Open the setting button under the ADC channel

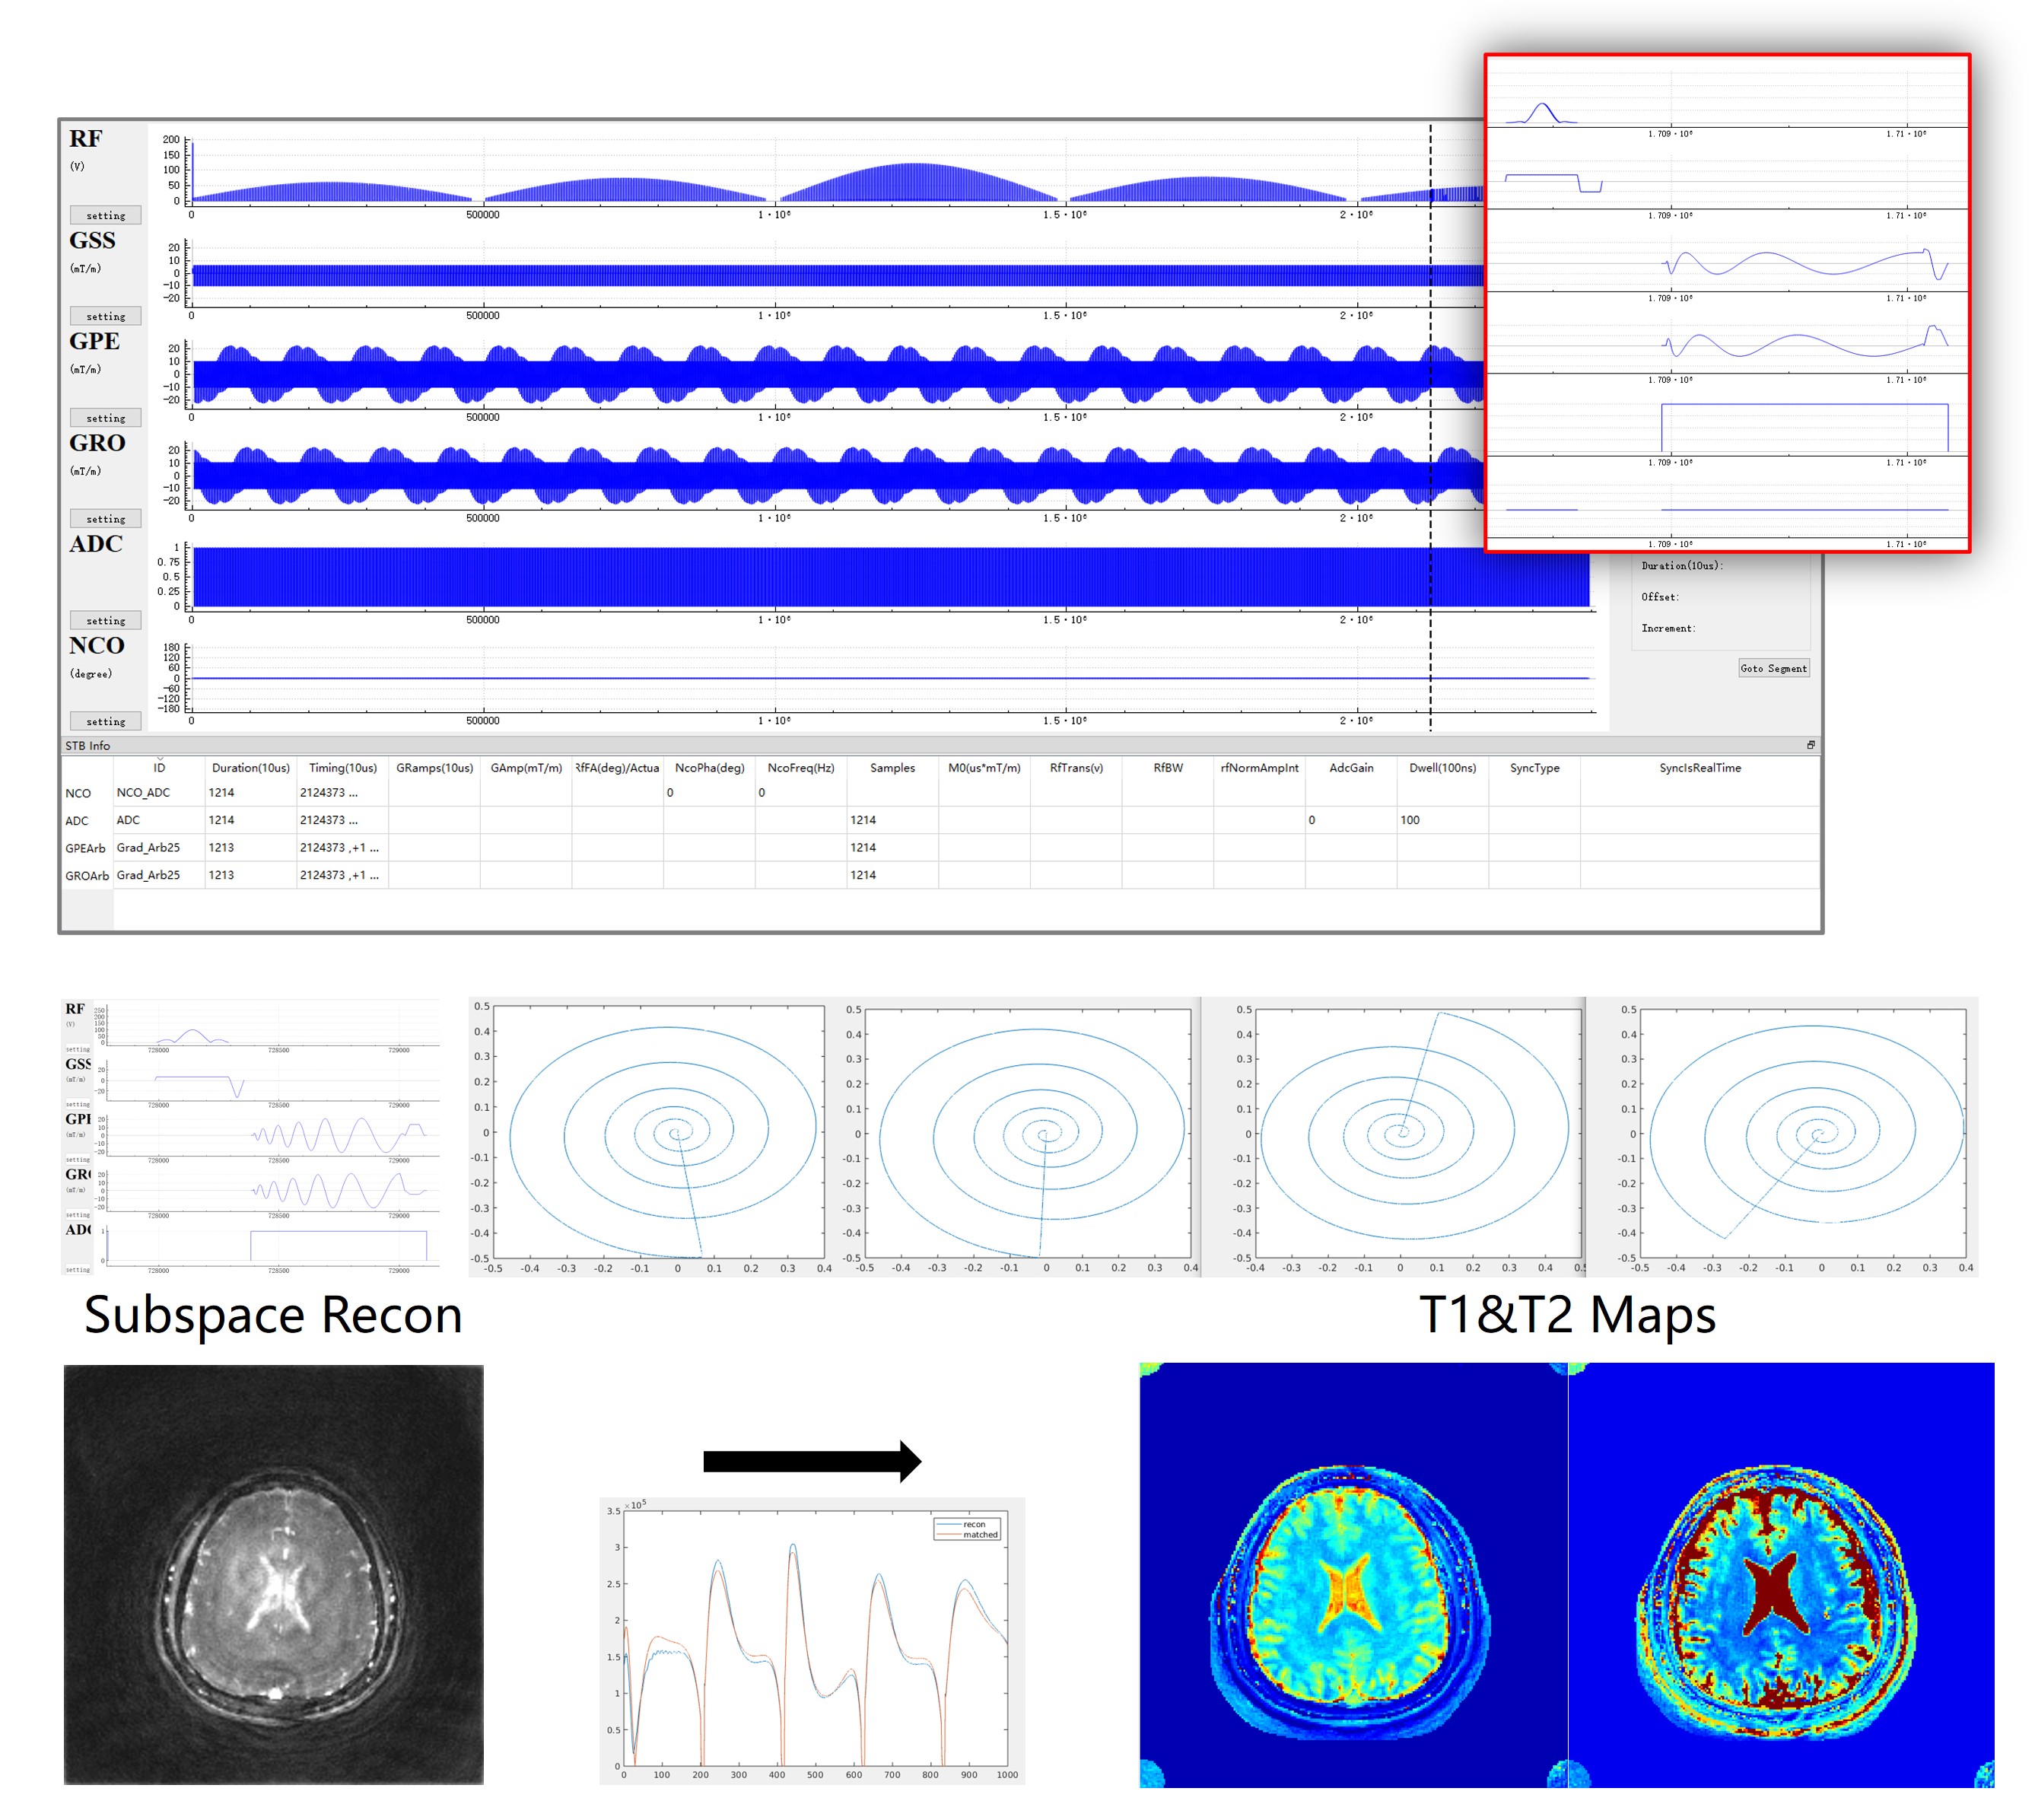(x=105, y=621)
